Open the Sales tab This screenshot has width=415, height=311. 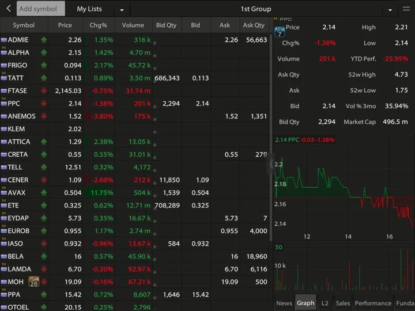pos(343,303)
